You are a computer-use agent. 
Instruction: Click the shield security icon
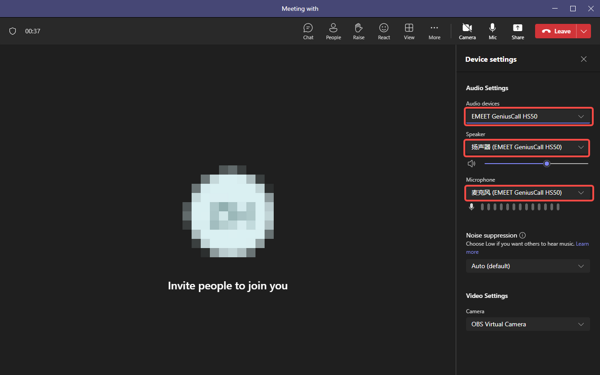(x=13, y=31)
